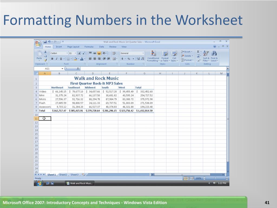The image size is (277, 208).
Task: Click the Format button in Cells group
Action: click(187, 60)
